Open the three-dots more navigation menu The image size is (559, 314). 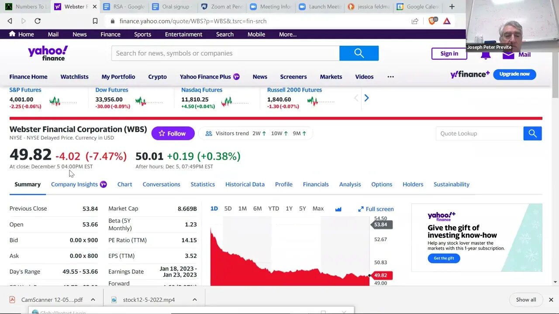coord(390,77)
